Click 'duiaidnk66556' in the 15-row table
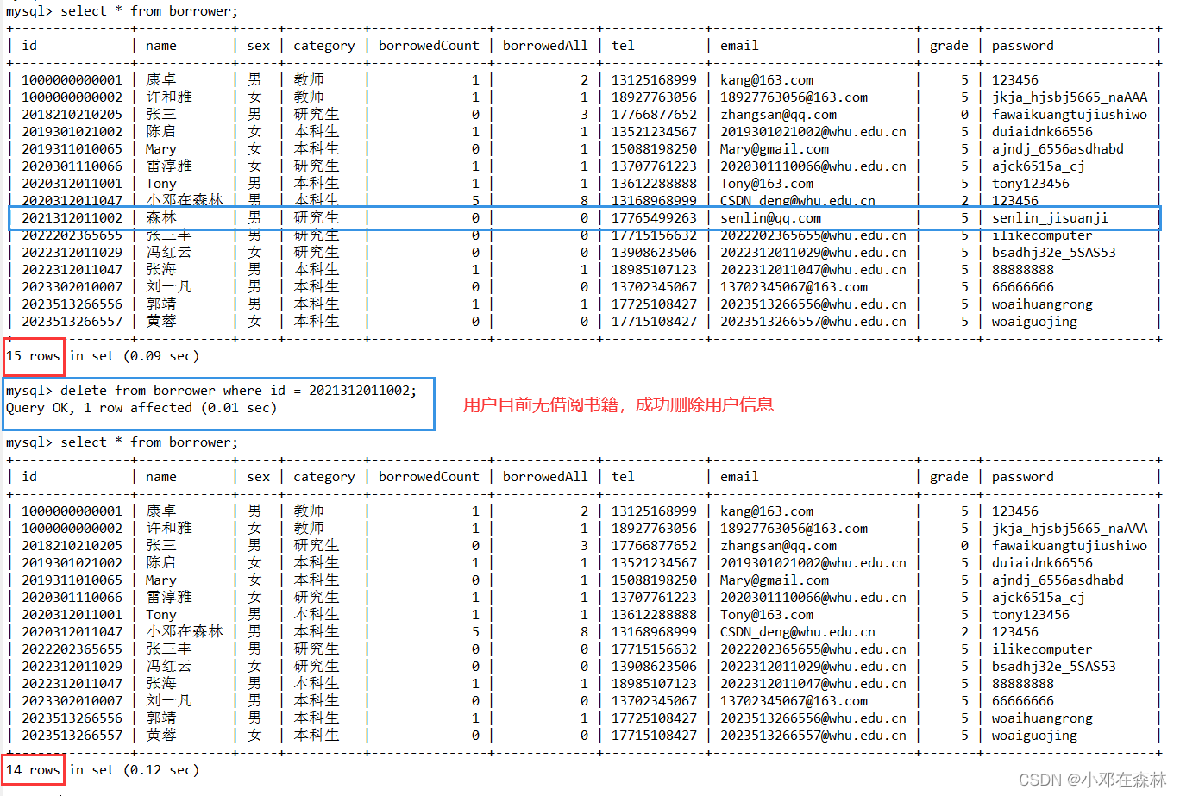 click(1042, 132)
